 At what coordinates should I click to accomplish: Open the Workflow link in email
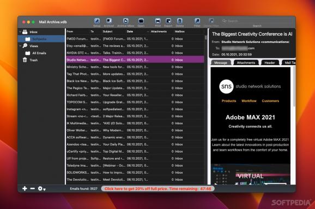pyautogui.click(x=249, y=101)
